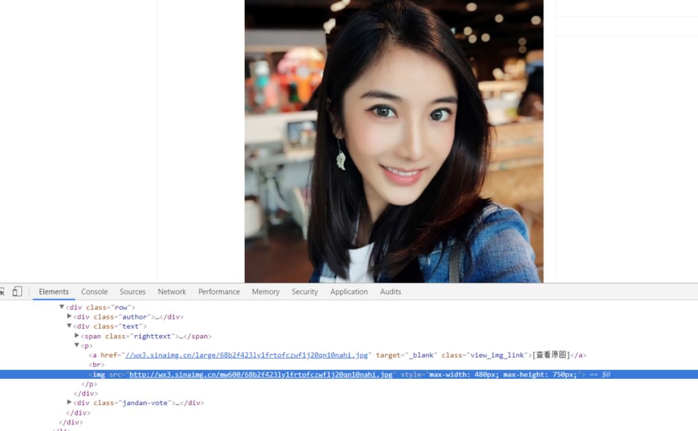The width and height of the screenshot is (698, 431).
Task: Collapse the <p> node
Action: point(76,345)
